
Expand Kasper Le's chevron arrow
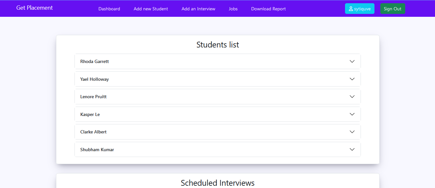pyautogui.click(x=352, y=114)
